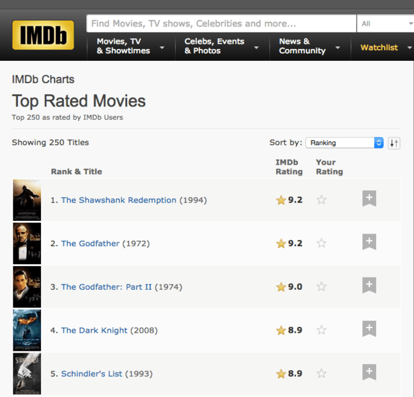The height and width of the screenshot is (397, 414).
Task: Add The Dark Knight to watchlist
Action: [x=369, y=329]
